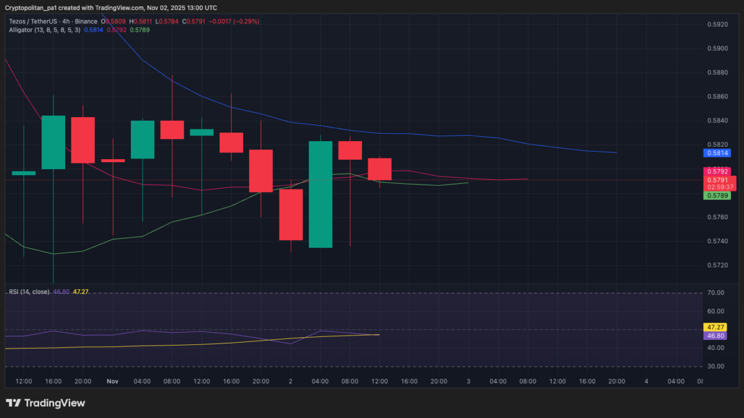Click the 30.00 level on the RSI scale
744x418 pixels.
click(716, 367)
